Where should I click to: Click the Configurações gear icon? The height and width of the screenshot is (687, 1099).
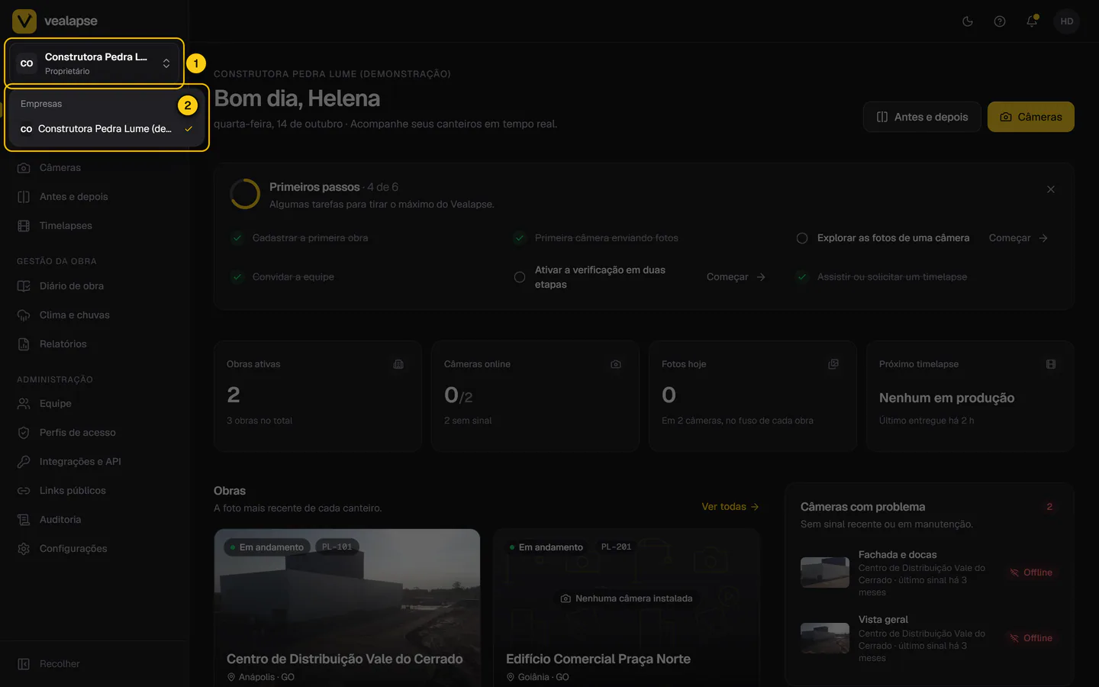click(24, 549)
